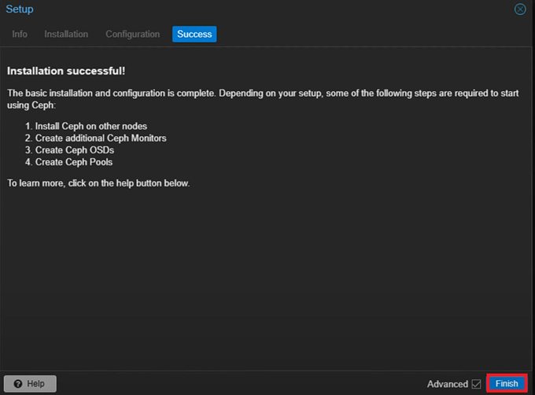Select the Success tab
The width and height of the screenshot is (535, 395).
[x=194, y=34]
